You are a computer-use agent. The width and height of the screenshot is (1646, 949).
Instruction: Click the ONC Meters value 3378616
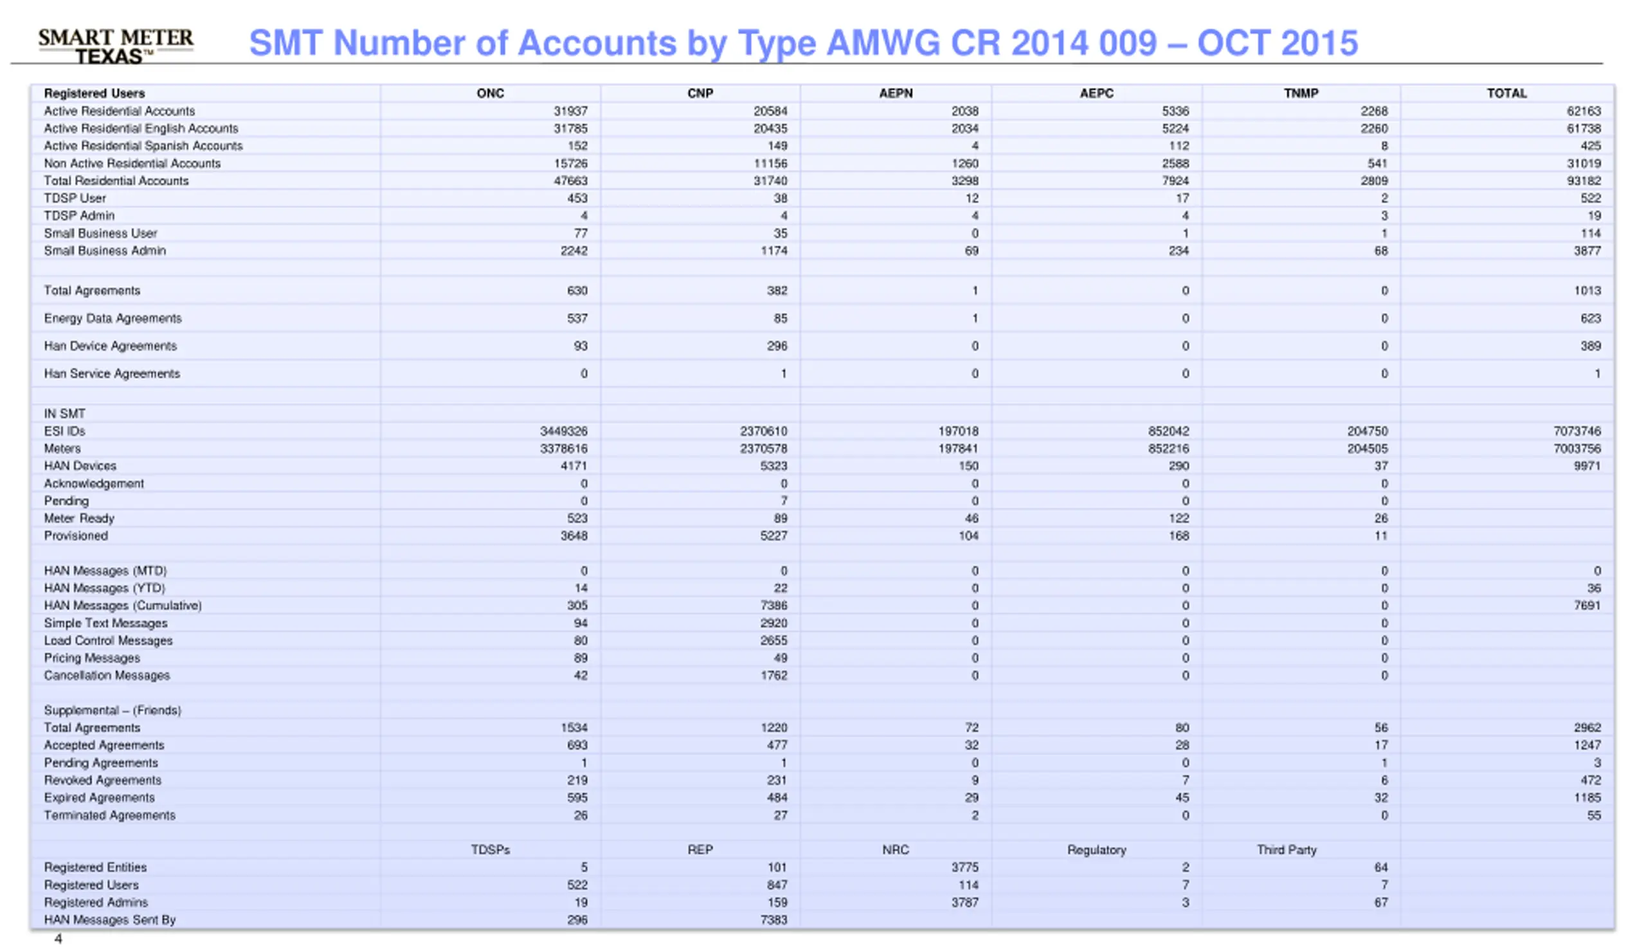coord(564,448)
